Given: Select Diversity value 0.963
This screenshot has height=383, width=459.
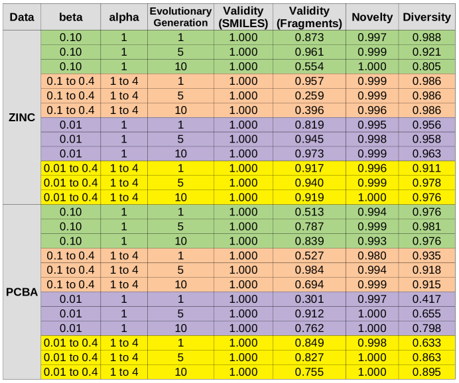Looking at the screenshot, I should pos(426,154).
